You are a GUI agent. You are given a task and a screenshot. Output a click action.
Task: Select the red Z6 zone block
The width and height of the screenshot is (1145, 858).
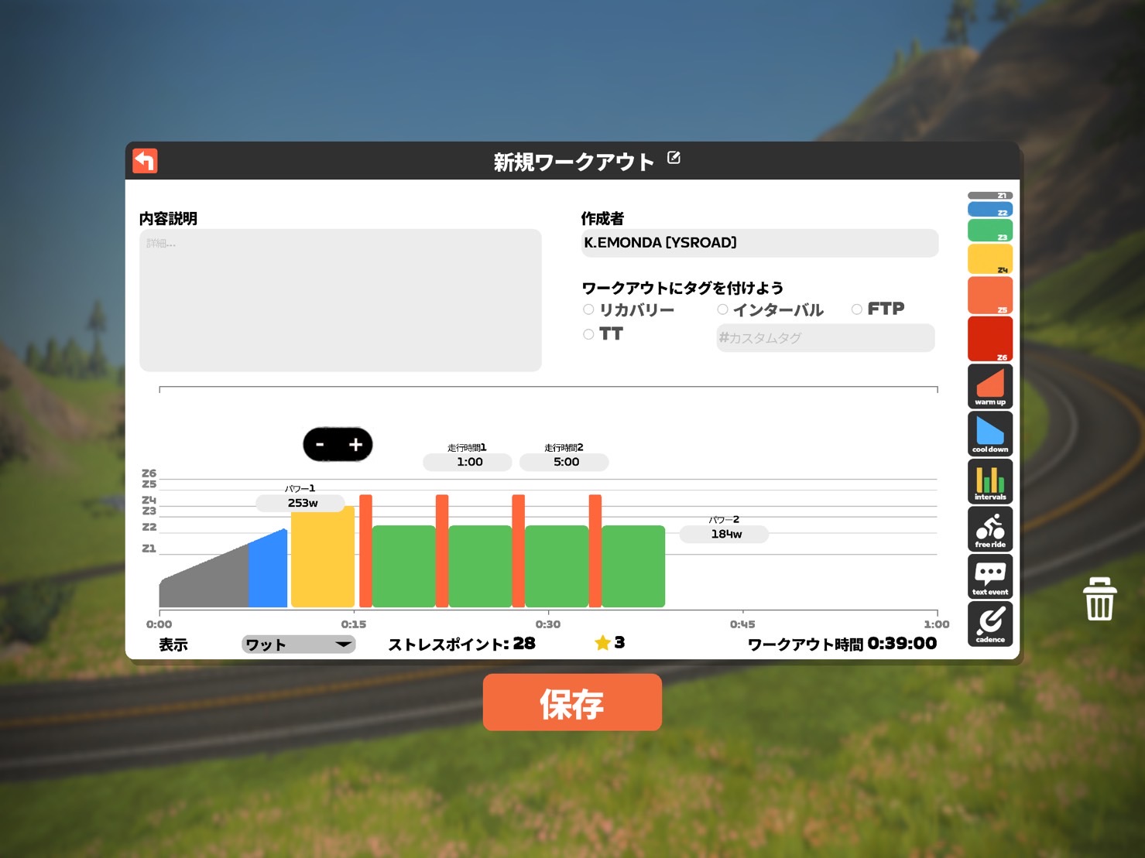click(x=990, y=339)
